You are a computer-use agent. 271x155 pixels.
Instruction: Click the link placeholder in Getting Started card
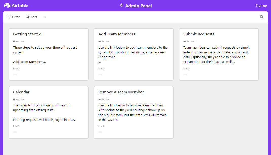click(15, 74)
